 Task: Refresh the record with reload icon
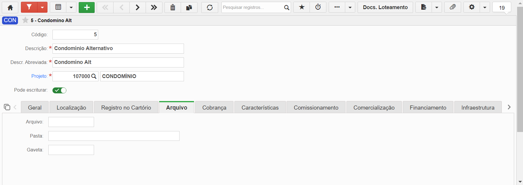coord(210,7)
